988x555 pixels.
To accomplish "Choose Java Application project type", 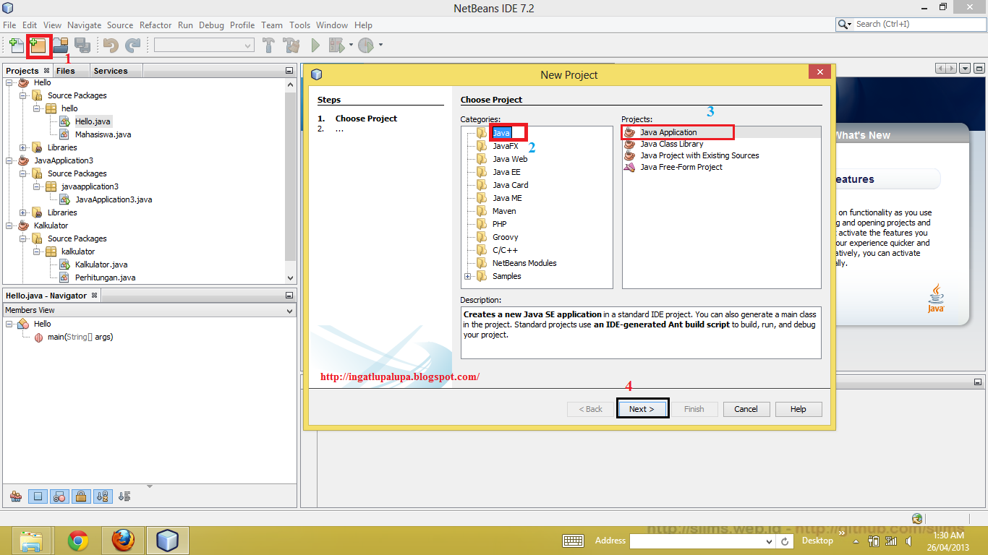I will (x=668, y=132).
